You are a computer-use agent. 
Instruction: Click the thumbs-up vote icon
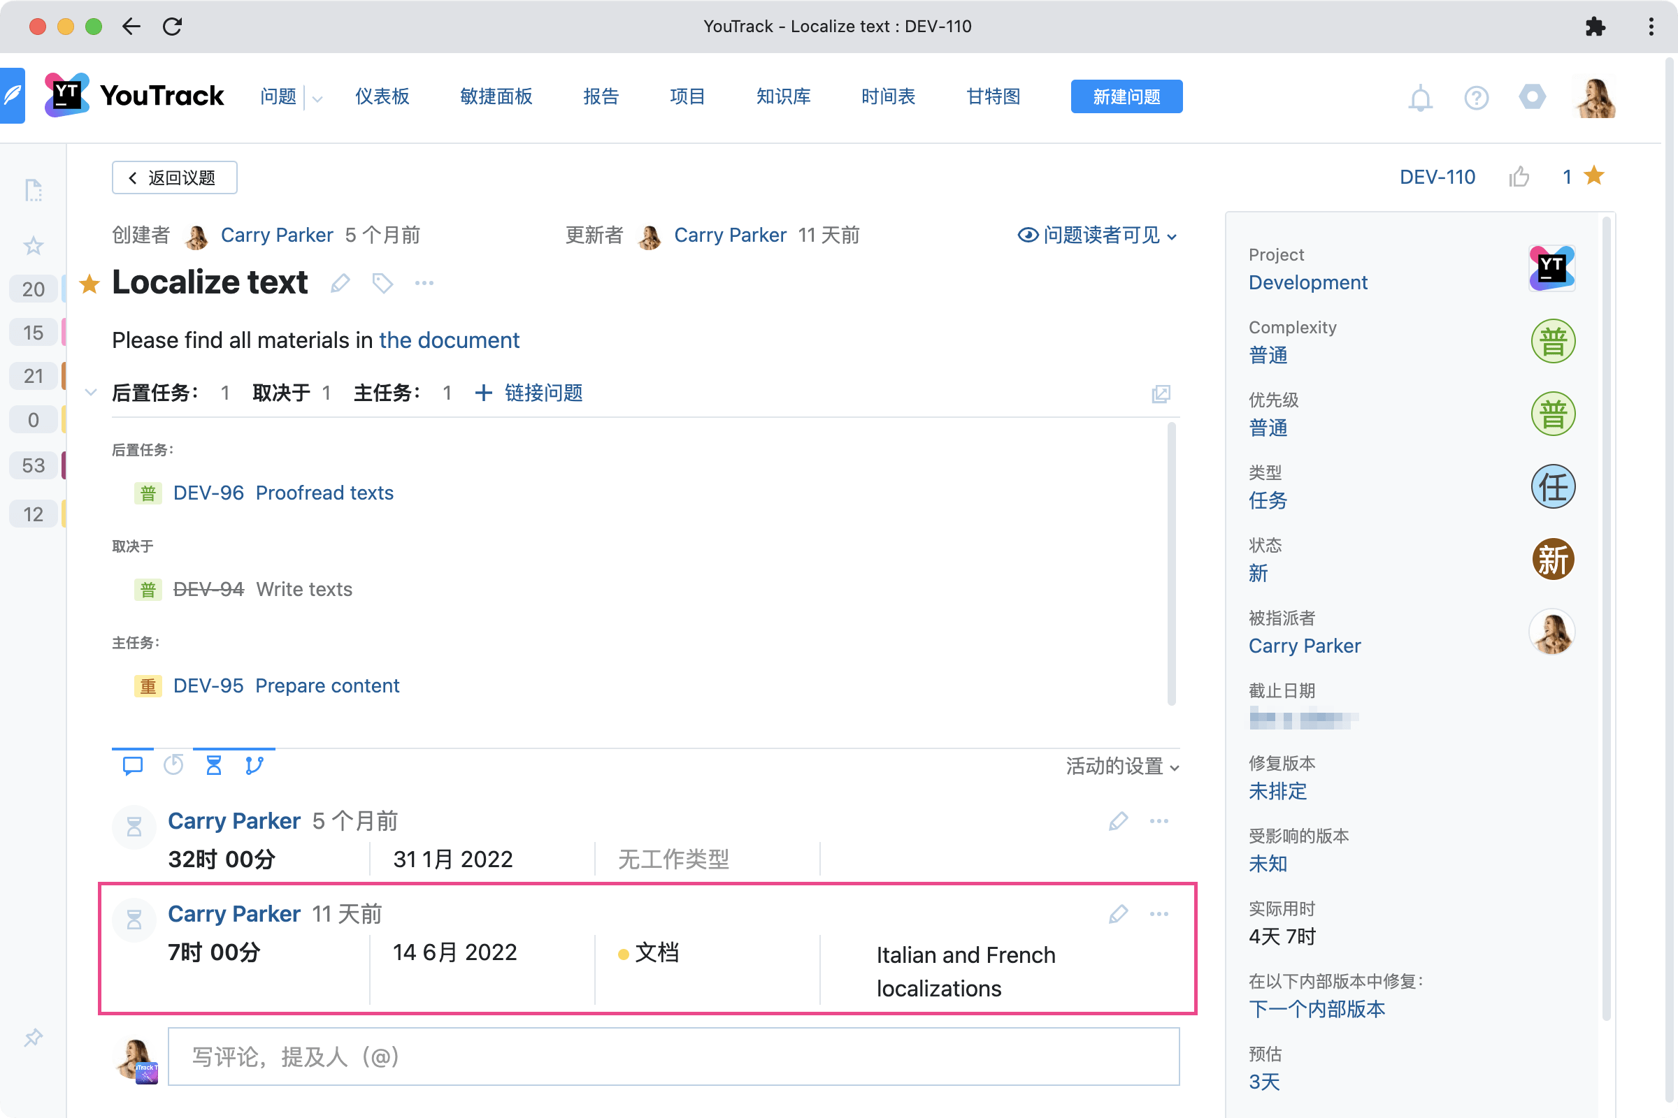[1519, 177]
